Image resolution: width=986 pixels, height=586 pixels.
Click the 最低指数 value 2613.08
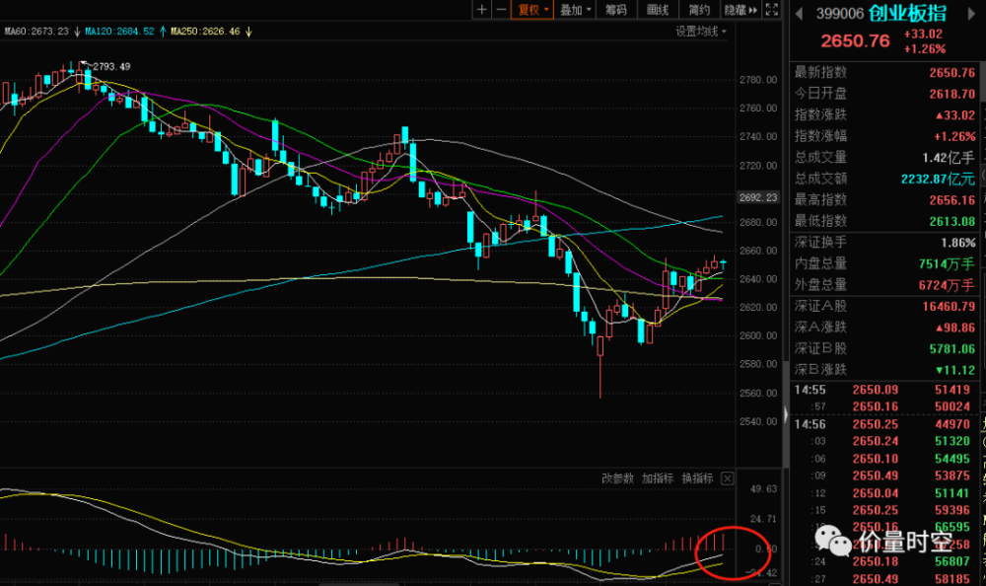[x=952, y=222]
